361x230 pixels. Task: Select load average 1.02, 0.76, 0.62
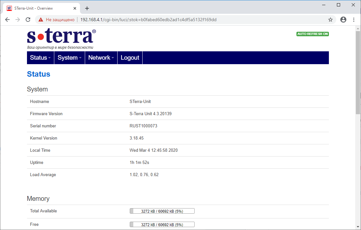point(144,175)
